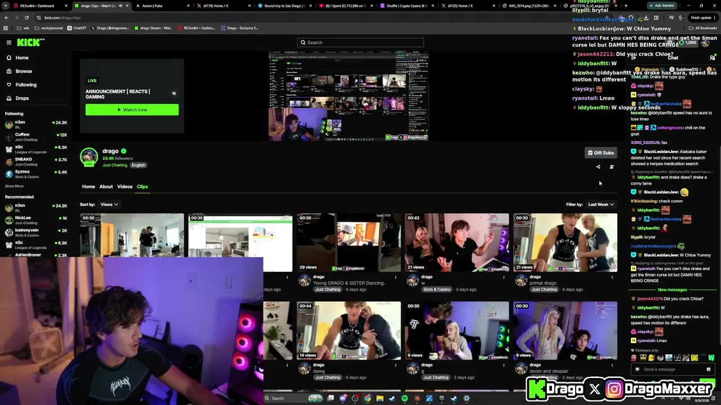Open Cuffem channel in Following list
Image resolution: width=721 pixels, height=405 pixels.
35,137
